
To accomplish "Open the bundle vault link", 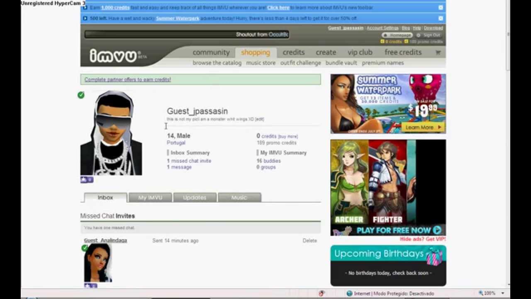I will (341, 63).
